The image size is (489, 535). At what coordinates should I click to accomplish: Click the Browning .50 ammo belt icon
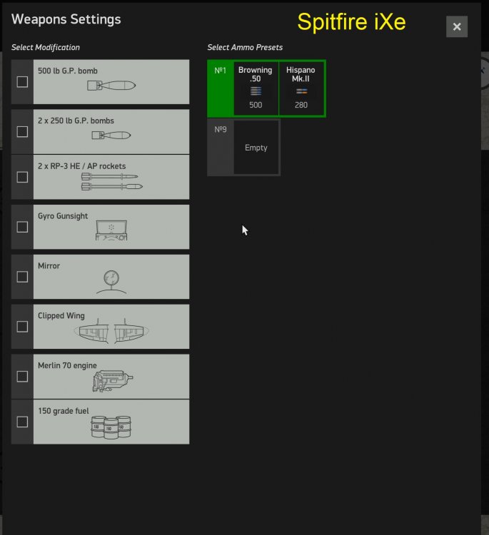pyautogui.click(x=256, y=91)
